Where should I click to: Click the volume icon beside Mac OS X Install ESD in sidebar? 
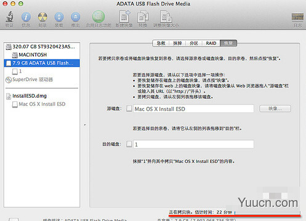(15, 104)
